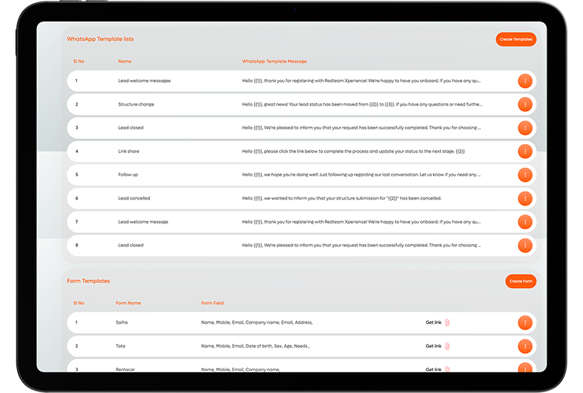Select the Follow up template name

point(128,175)
